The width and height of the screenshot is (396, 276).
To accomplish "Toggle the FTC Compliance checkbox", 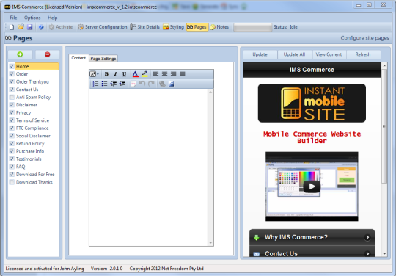I will pos(12,128).
